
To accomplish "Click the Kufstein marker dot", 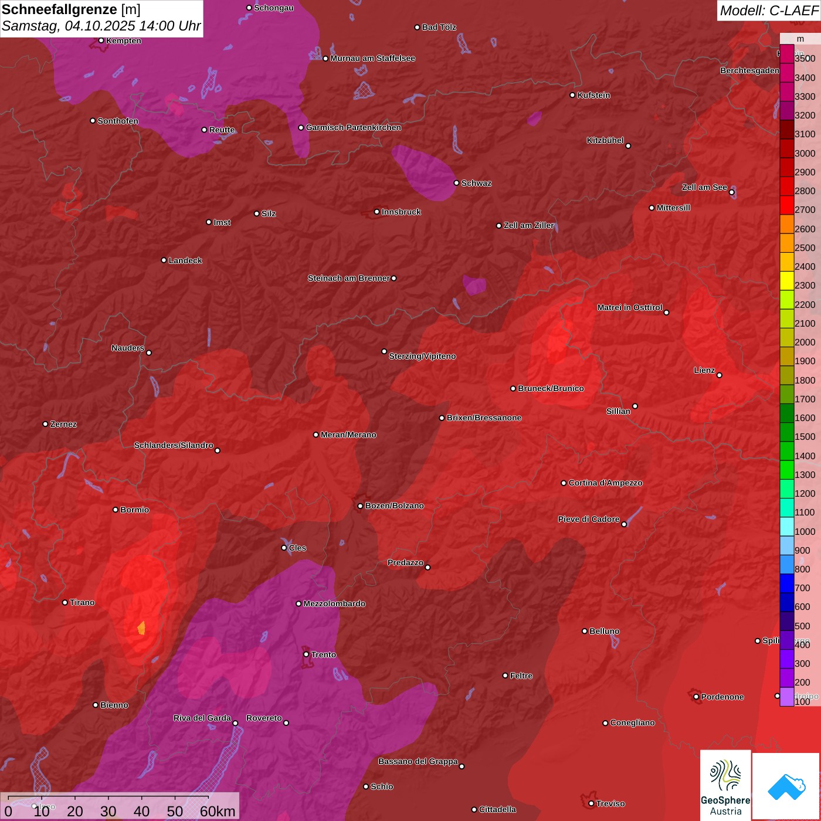I will pos(573,95).
